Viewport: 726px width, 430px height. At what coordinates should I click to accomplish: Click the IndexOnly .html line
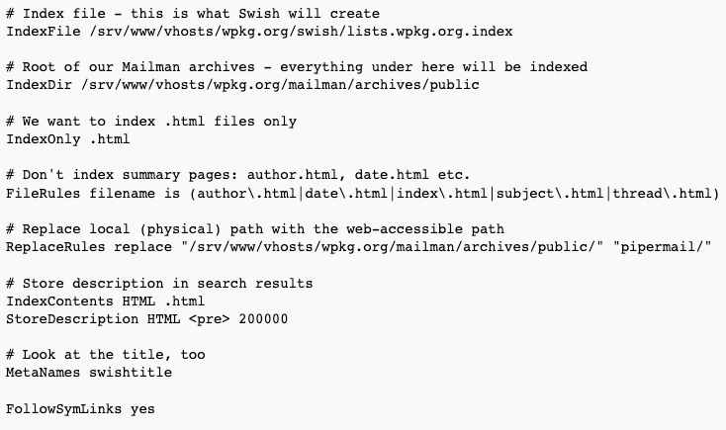[67, 139]
